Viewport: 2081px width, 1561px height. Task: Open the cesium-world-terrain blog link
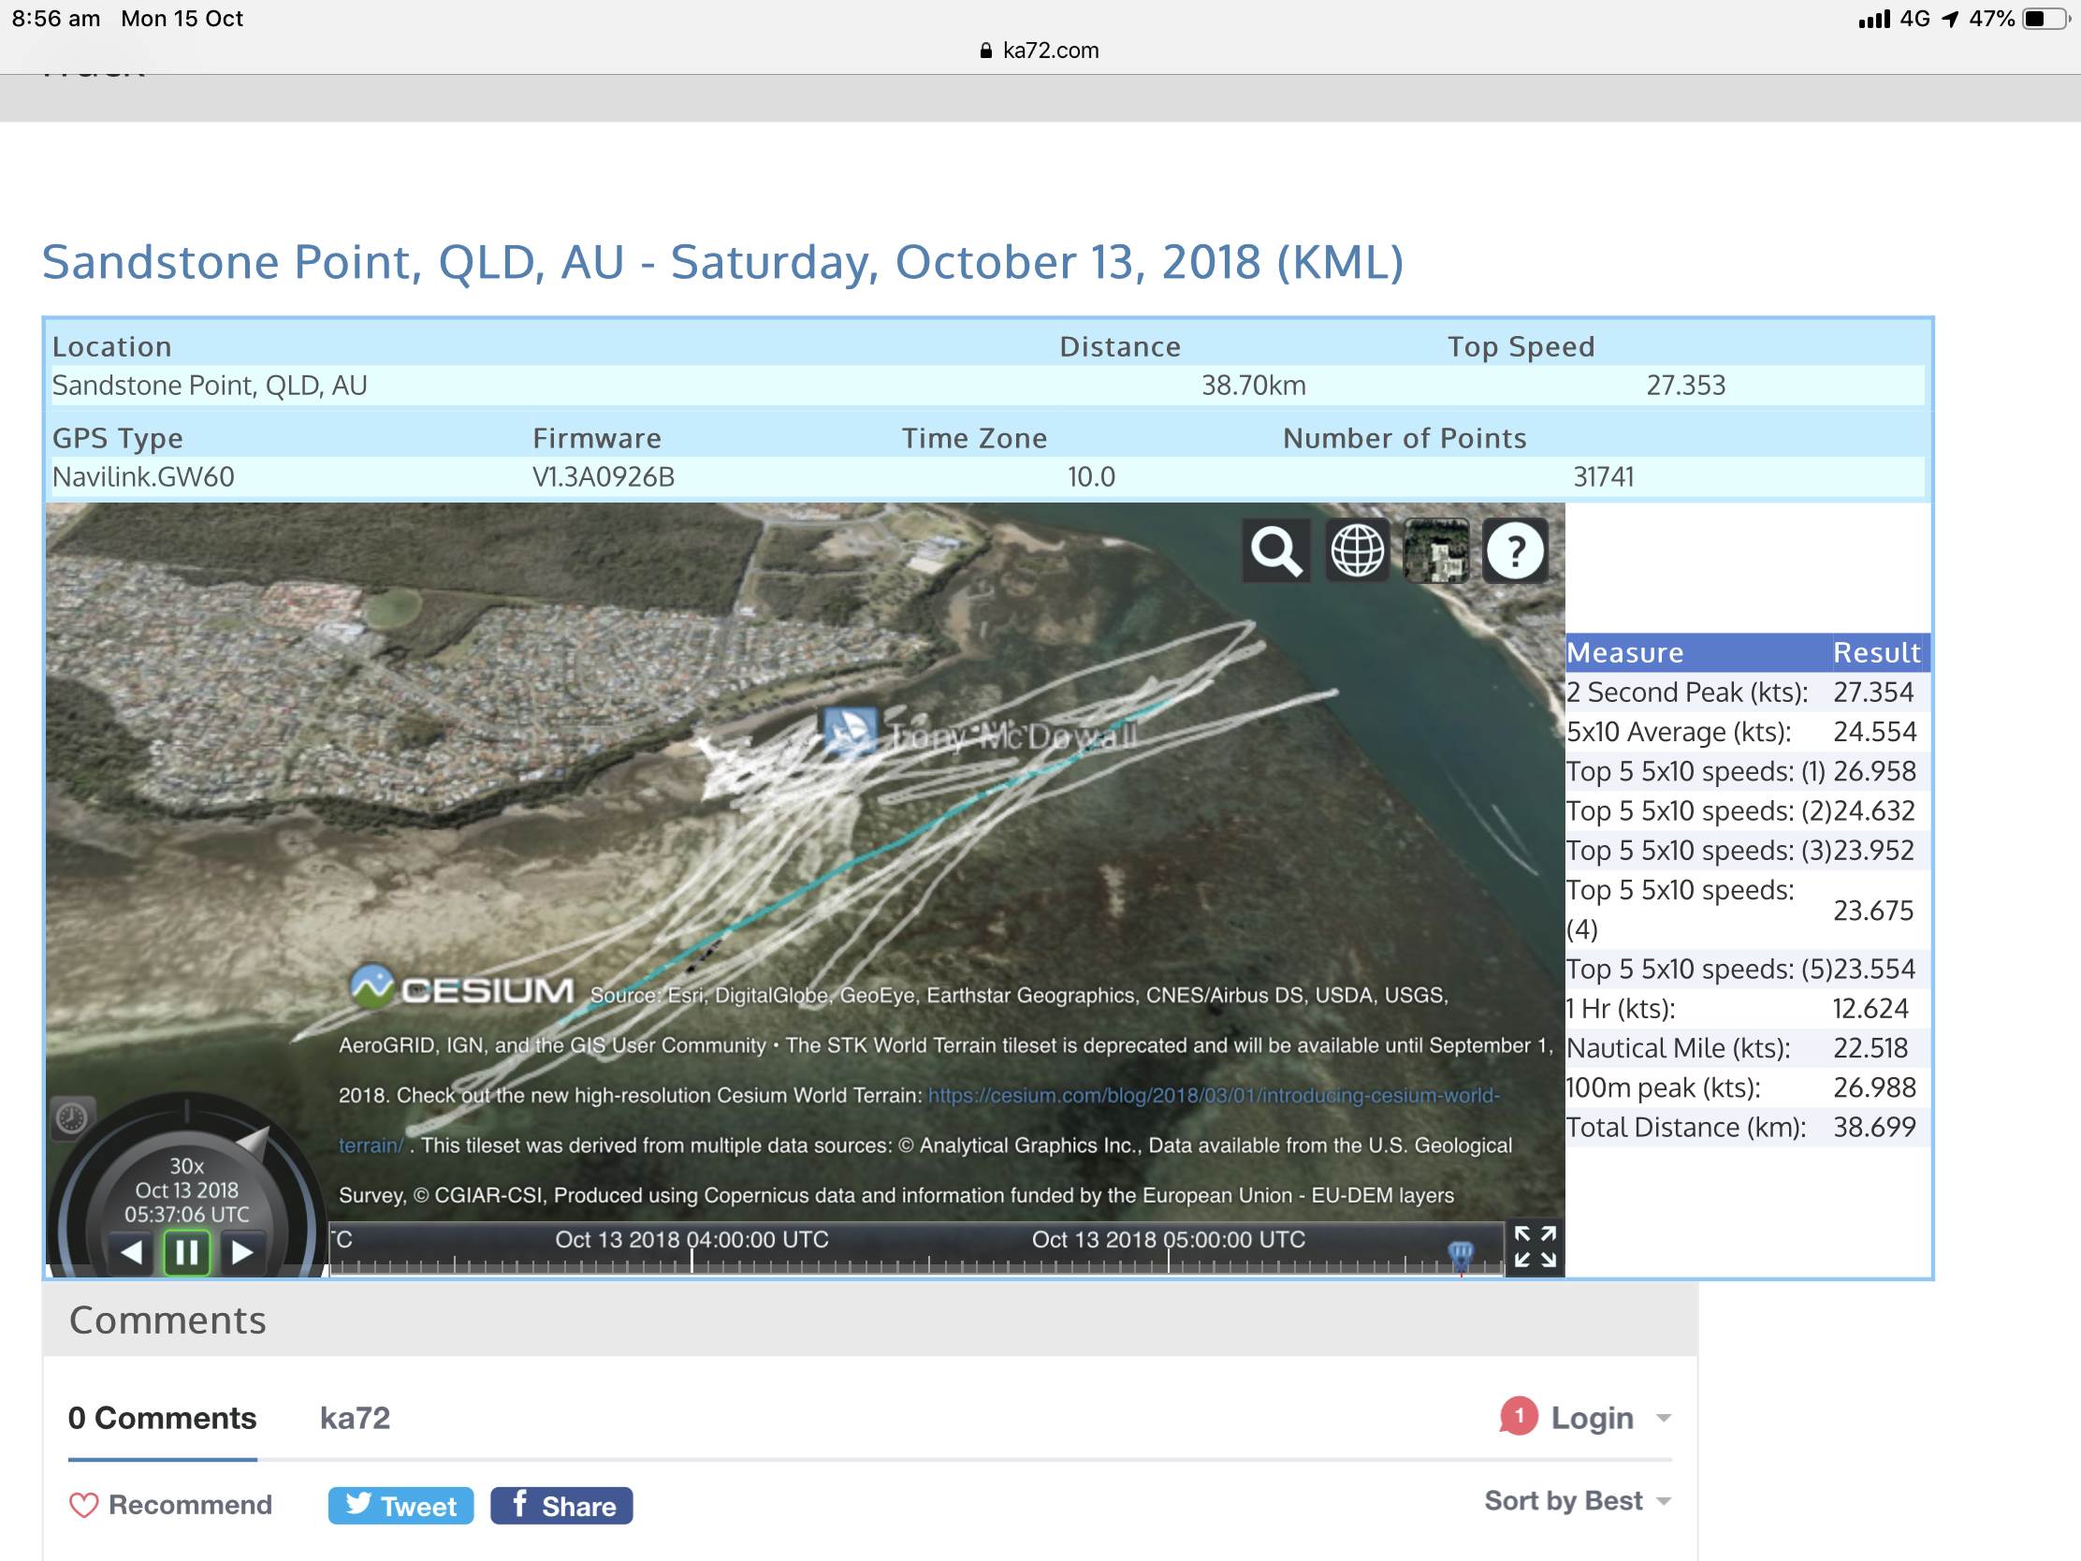click(1213, 1095)
